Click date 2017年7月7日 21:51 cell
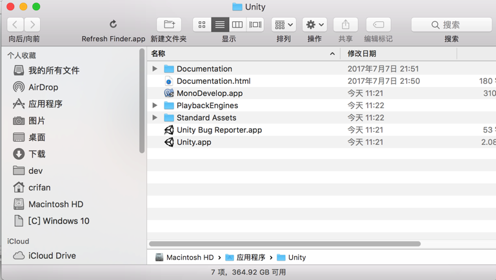This screenshot has height=280, width=496. (383, 68)
